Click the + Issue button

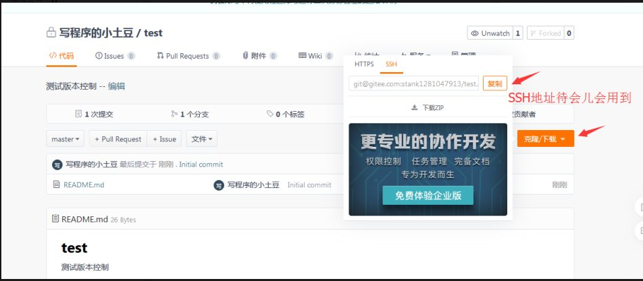pyautogui.click(x=164, y=139)
